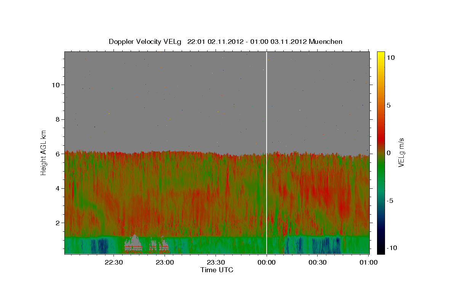Screen dimensions: 457x305
Task: Click the white vertical midnight line
Action: tap(267, 152)
